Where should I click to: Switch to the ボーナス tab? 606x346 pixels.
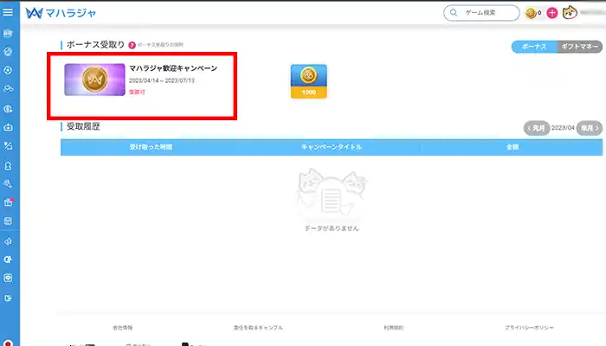coord(532,47)
